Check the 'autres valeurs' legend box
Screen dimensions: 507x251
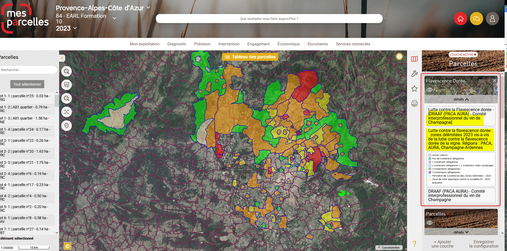pyautogui.click(x=430, y=155)
